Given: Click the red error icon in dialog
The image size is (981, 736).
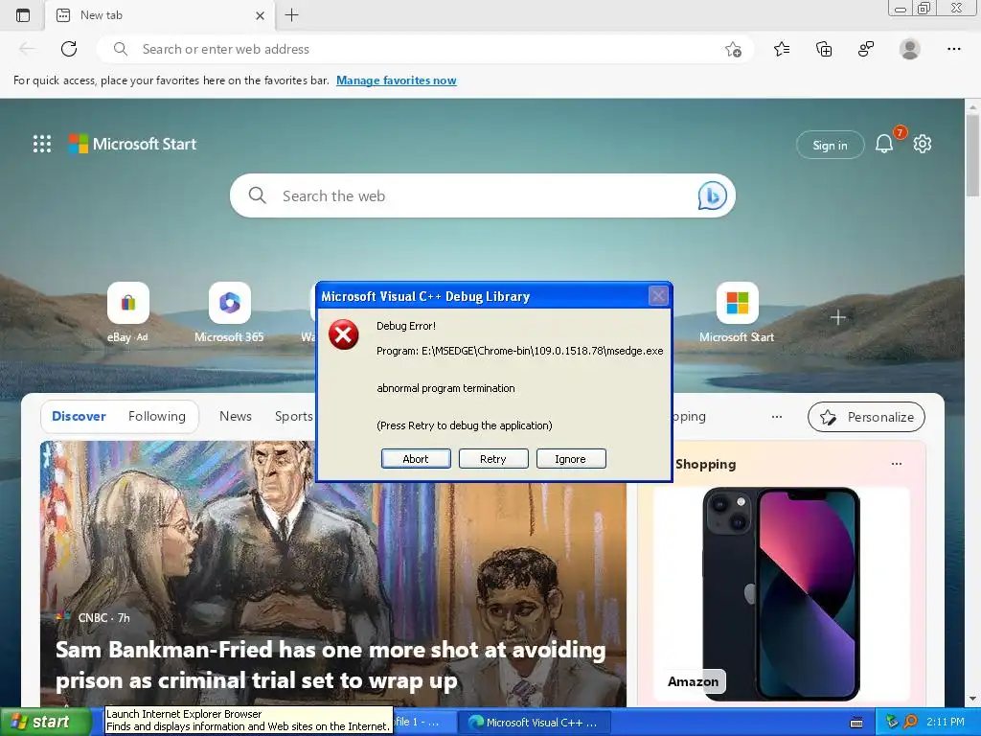Looking at the screenshot, I should [x=344, y=334].
